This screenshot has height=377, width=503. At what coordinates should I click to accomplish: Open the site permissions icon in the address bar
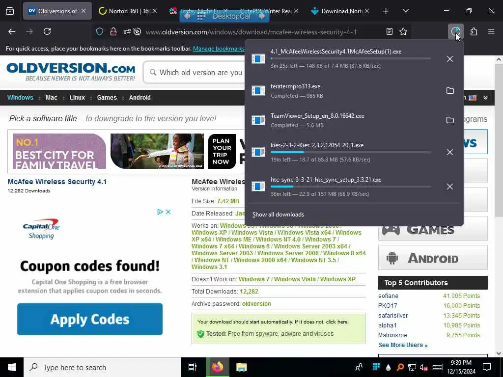(x=127, y=31)
